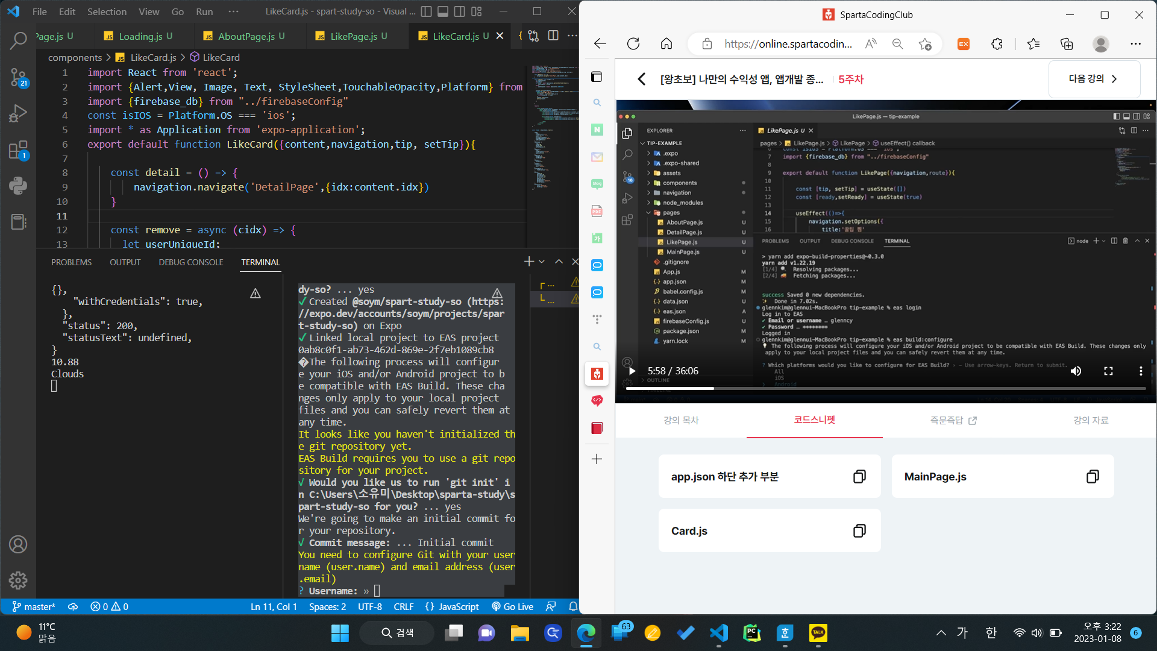
Task: Customize layout icon in VS Code title bar
Action: point(477,11)
